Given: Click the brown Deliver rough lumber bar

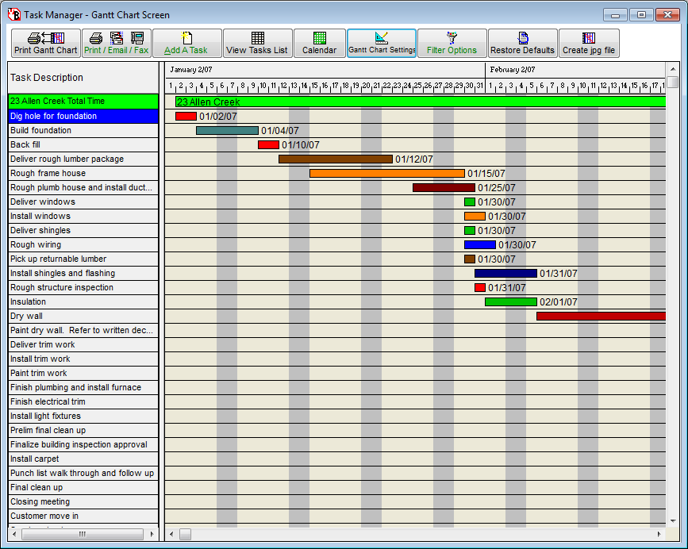Looking at the screenshot, I should click(x=335, y=159).
